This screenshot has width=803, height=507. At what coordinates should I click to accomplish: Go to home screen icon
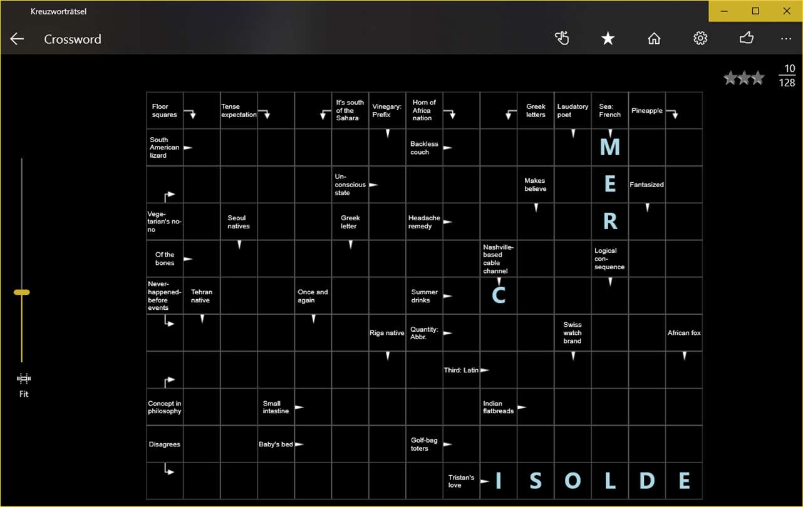654,39
